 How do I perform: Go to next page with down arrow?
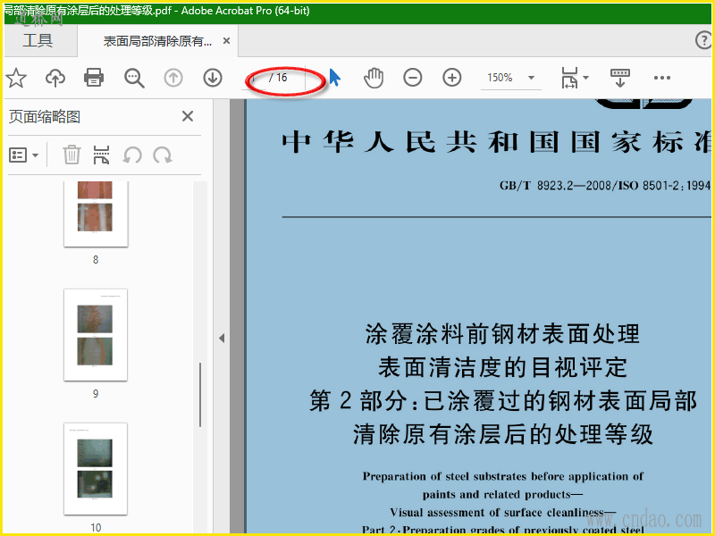pyautogui.click(x=213, y=78)
